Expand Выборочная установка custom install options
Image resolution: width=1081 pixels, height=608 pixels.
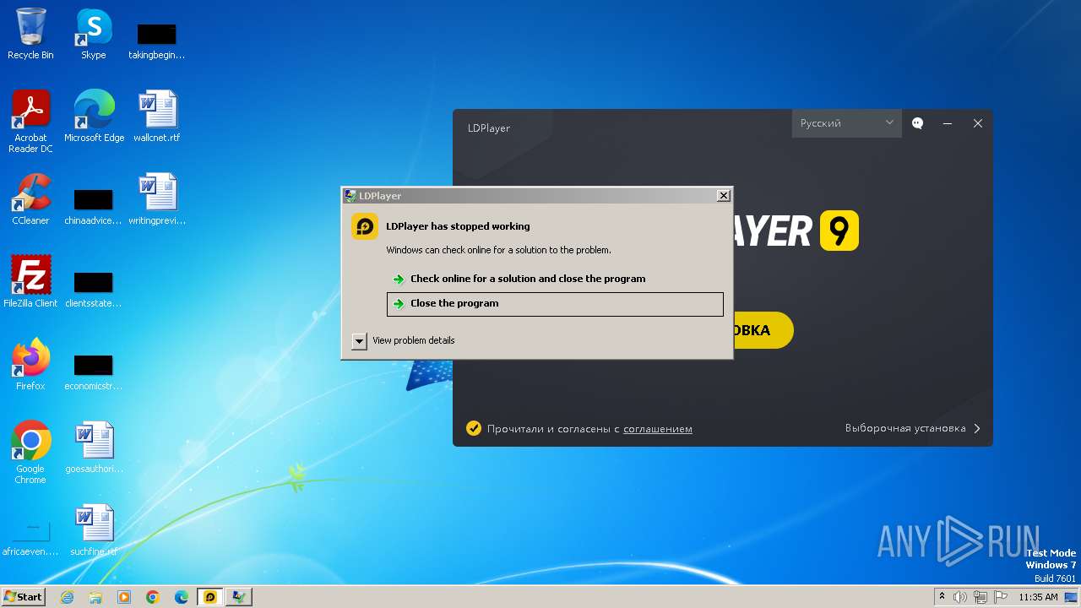(913, 428)
